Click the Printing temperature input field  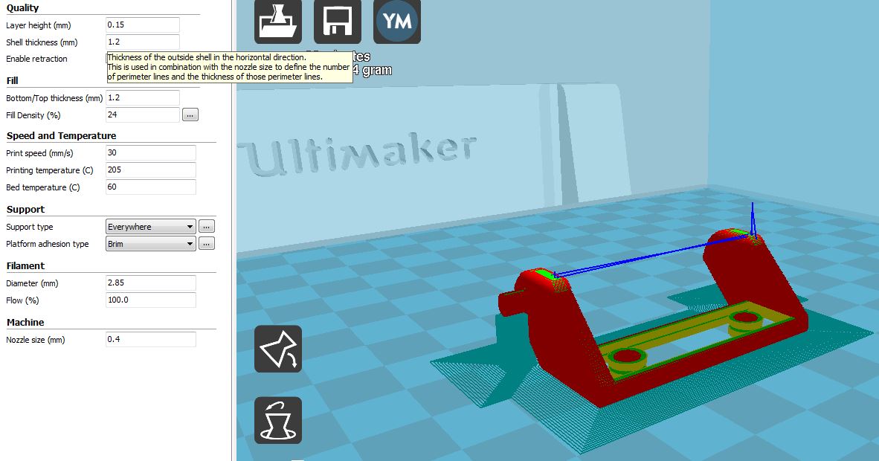151,170
